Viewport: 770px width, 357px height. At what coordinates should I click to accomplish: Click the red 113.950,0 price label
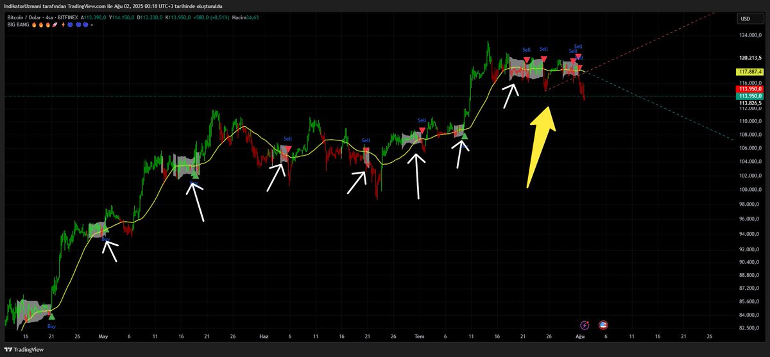pyautogui.click(x=750, y=89)
